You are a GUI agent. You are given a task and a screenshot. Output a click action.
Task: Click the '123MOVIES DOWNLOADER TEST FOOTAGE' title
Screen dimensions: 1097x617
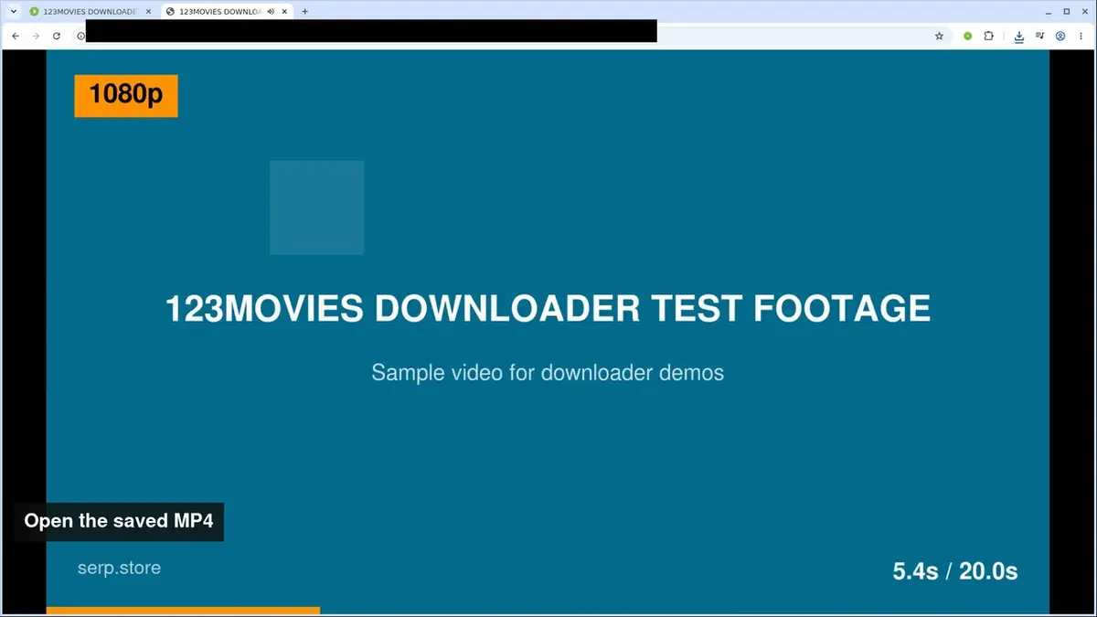point(548,308)
